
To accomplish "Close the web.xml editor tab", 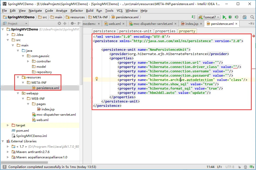I will [123, 24].
